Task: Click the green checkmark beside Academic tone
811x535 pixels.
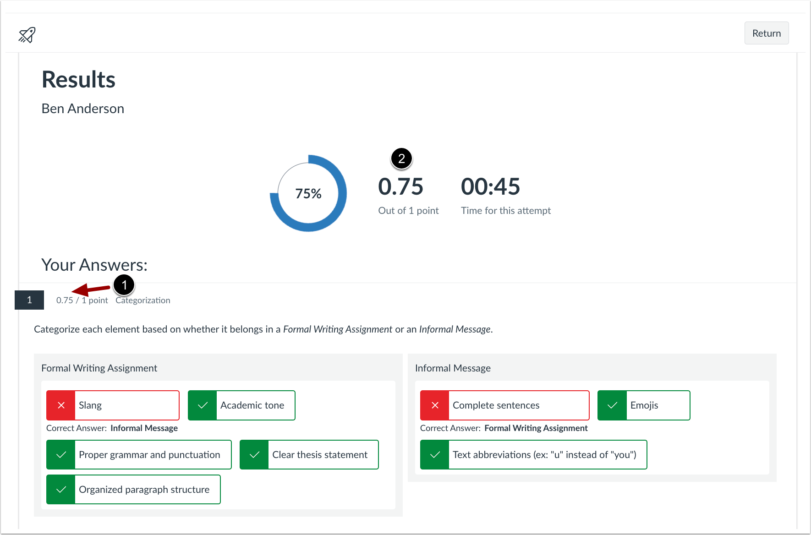Action: pyautogui.click(x=202, y=405)
